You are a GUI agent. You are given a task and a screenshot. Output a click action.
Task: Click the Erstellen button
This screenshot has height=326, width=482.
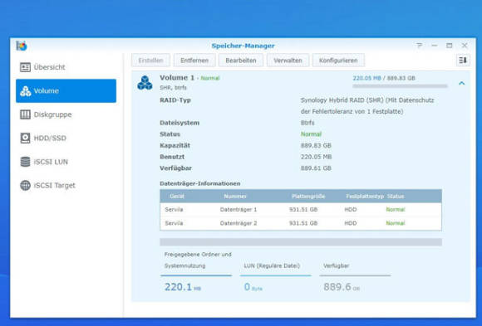[150, 61]
